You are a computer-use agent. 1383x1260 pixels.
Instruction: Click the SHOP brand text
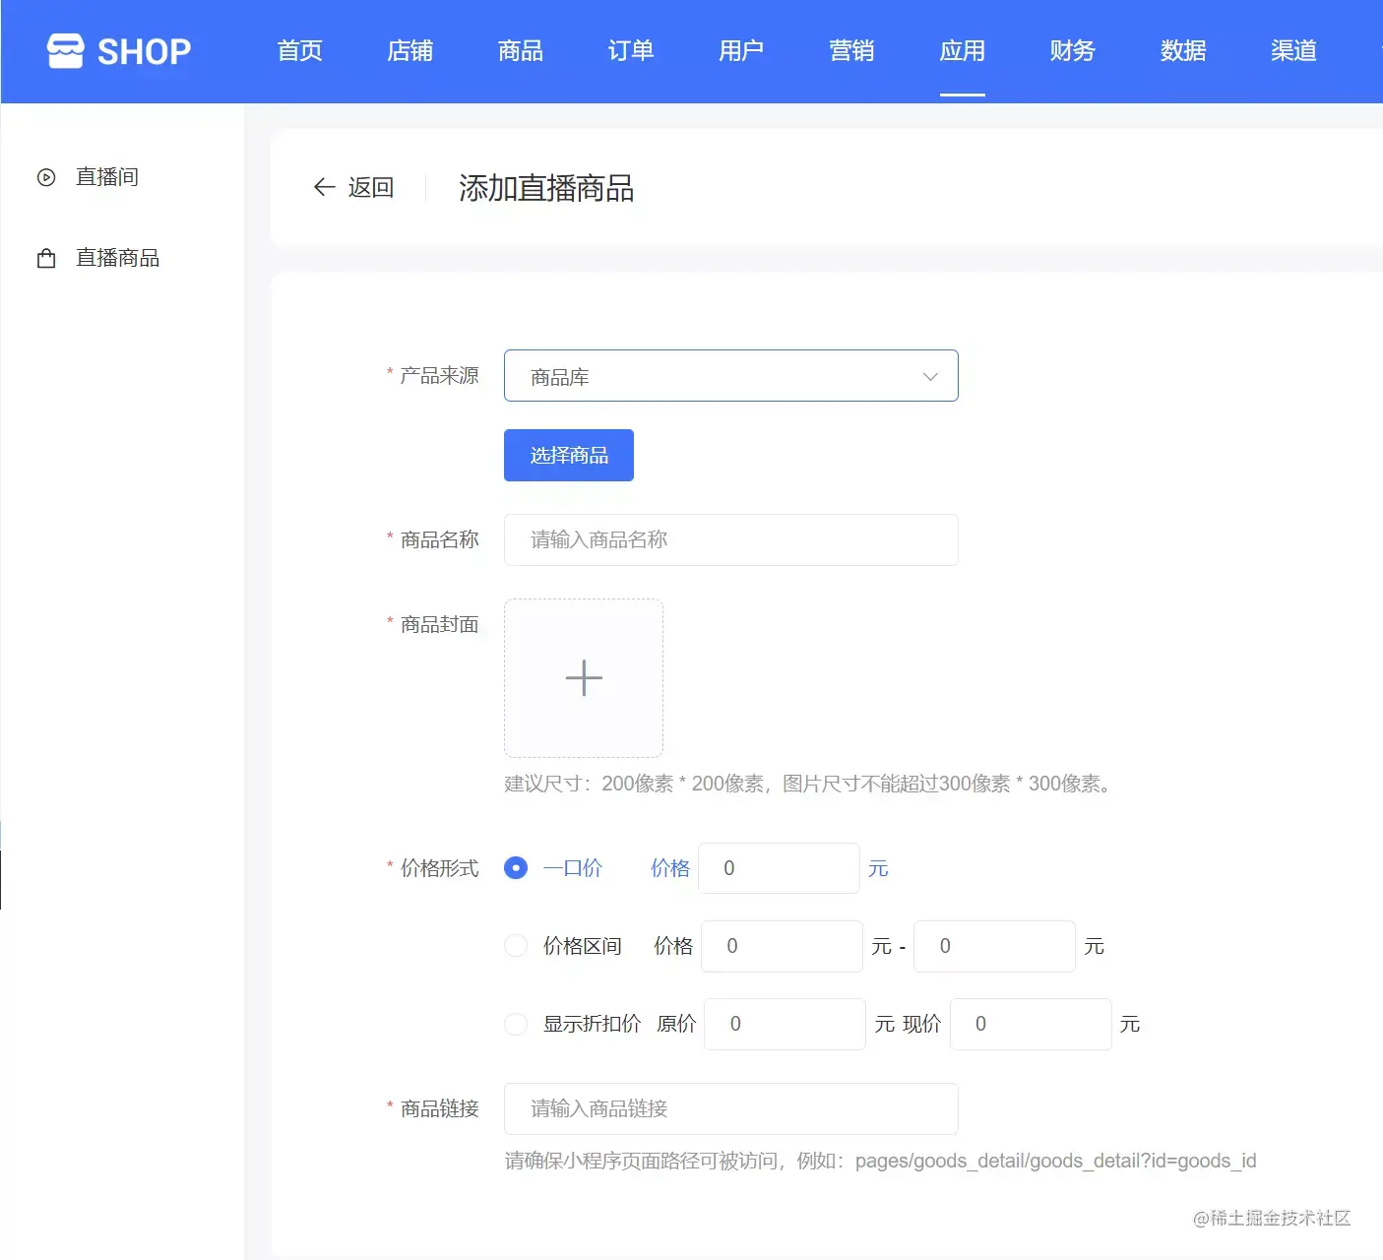(x=145, y=51)
